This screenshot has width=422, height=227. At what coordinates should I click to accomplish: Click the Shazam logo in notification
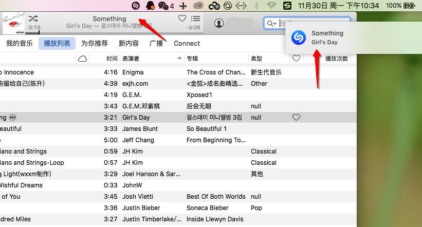[x=299, y=37]
